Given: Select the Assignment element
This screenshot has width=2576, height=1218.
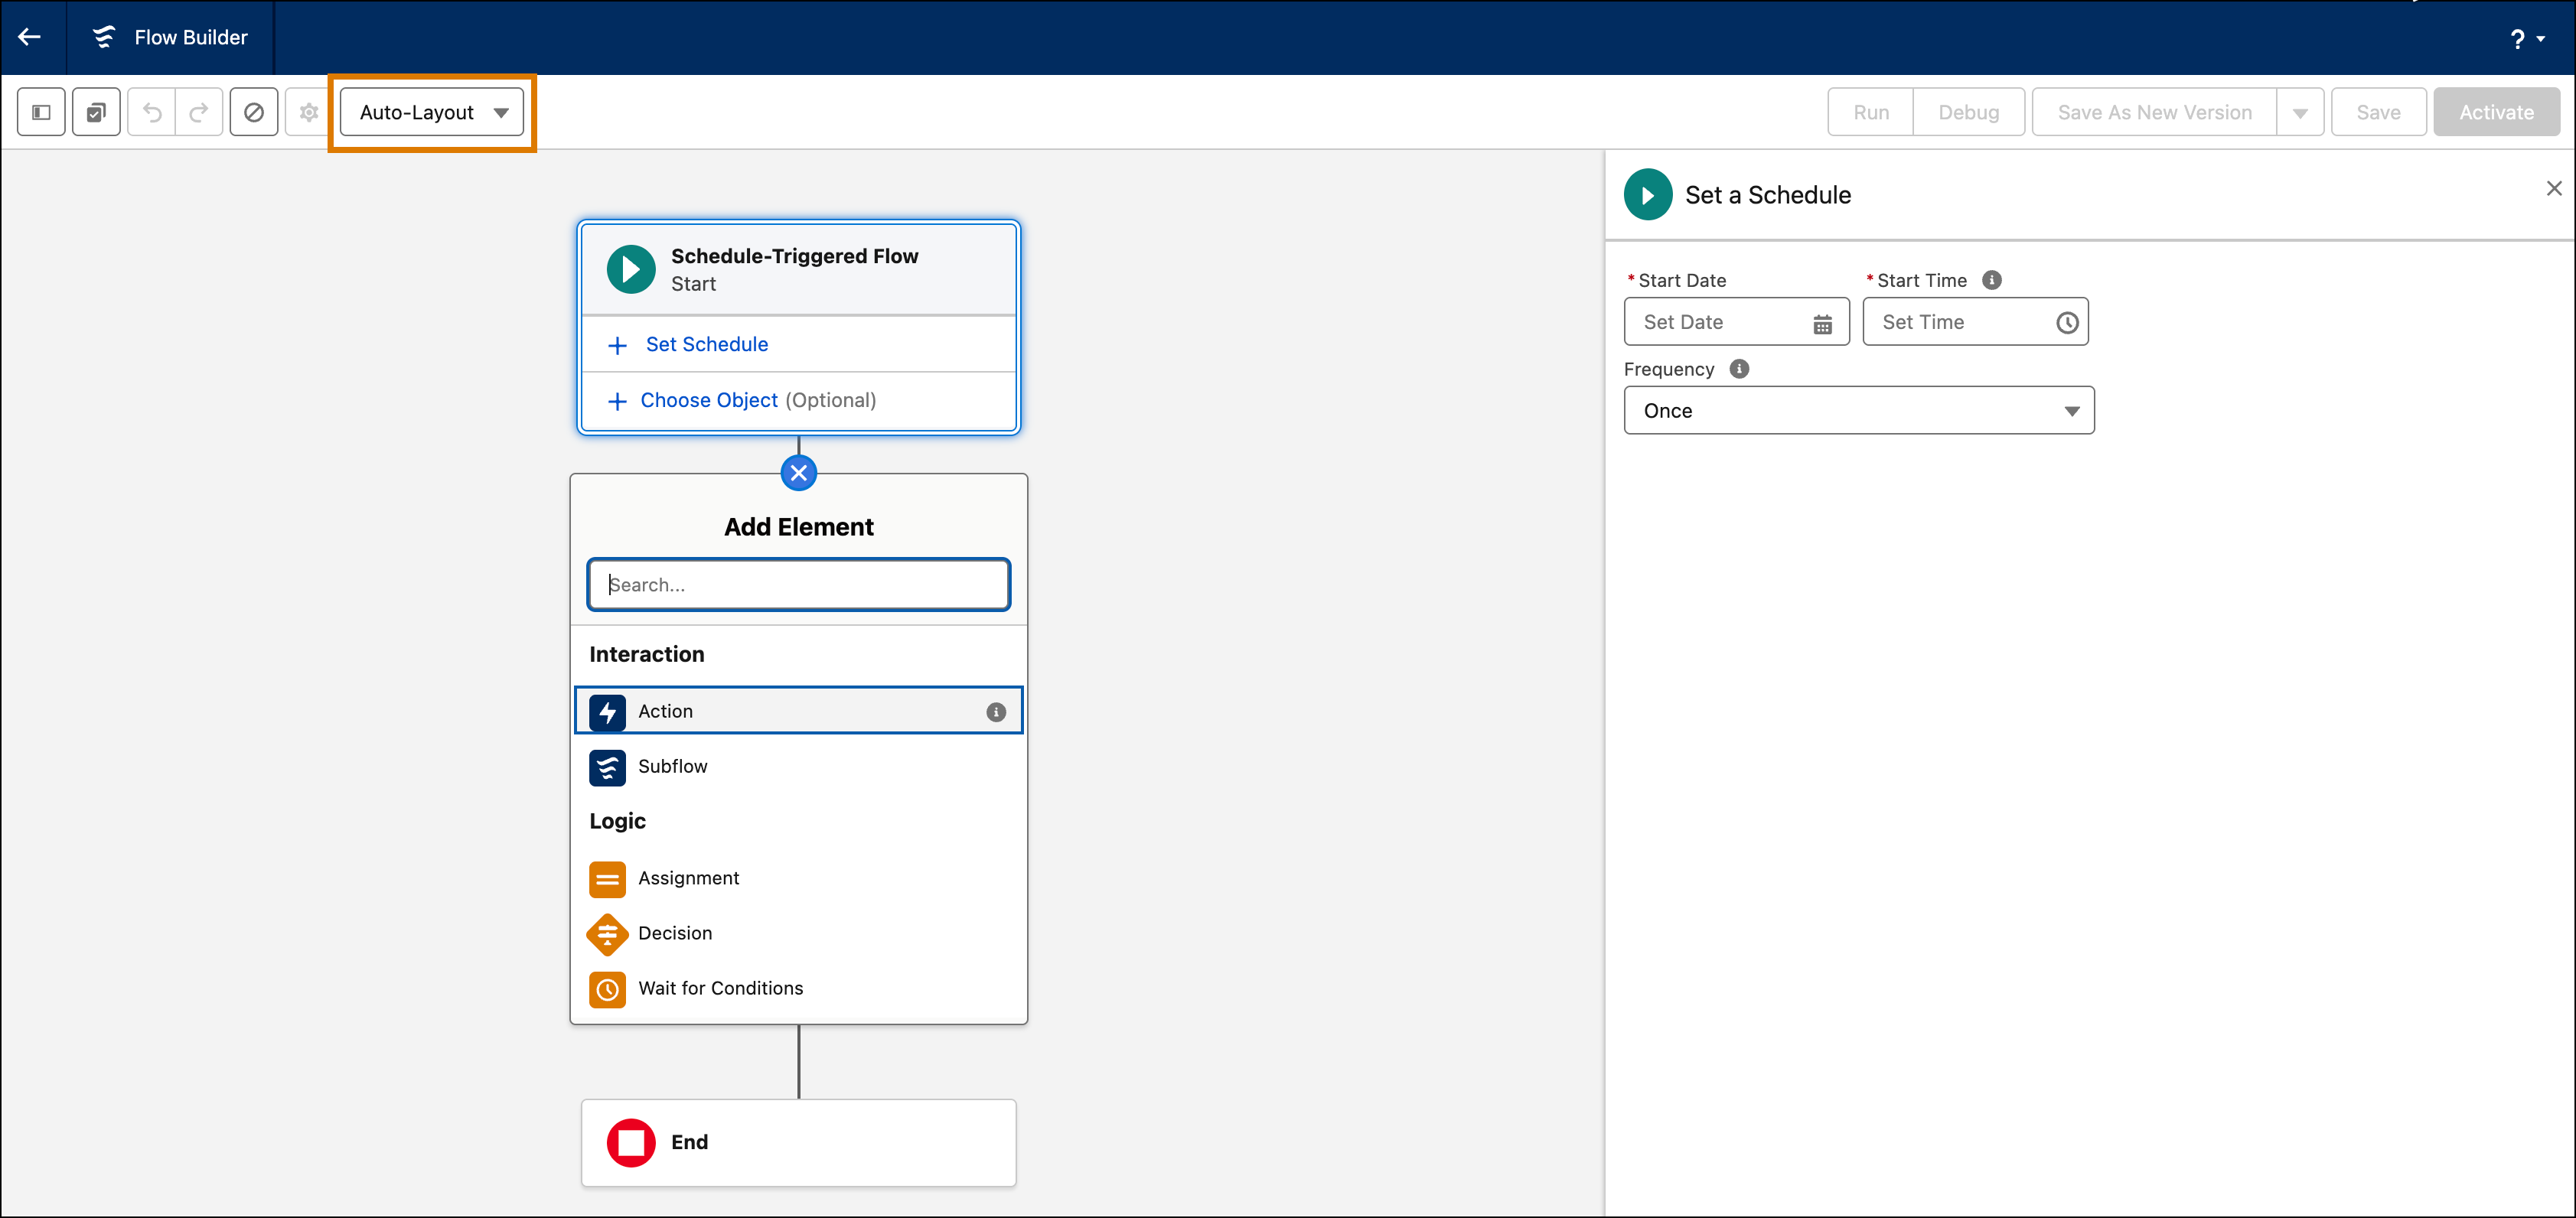Looking at the screenshot, I should 798,878.
